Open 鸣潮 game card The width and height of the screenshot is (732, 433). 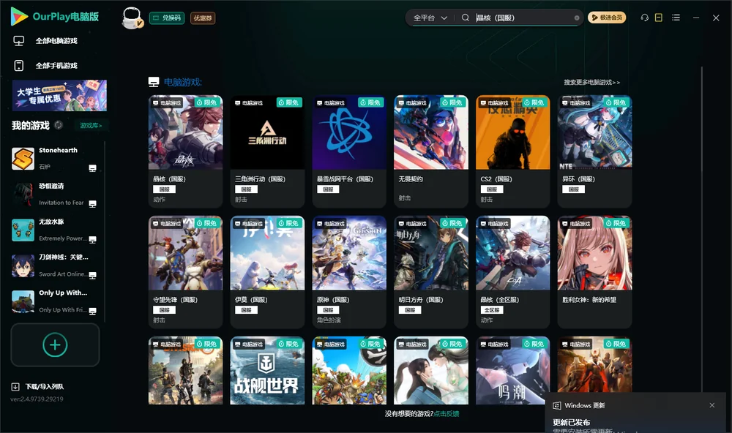tap(512, 371)
